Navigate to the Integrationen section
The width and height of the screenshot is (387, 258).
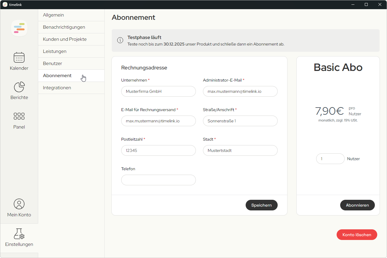pyautogui.click(x=57, y=87)
